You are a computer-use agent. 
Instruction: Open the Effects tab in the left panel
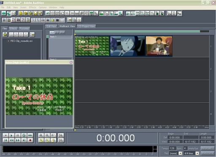13,29
